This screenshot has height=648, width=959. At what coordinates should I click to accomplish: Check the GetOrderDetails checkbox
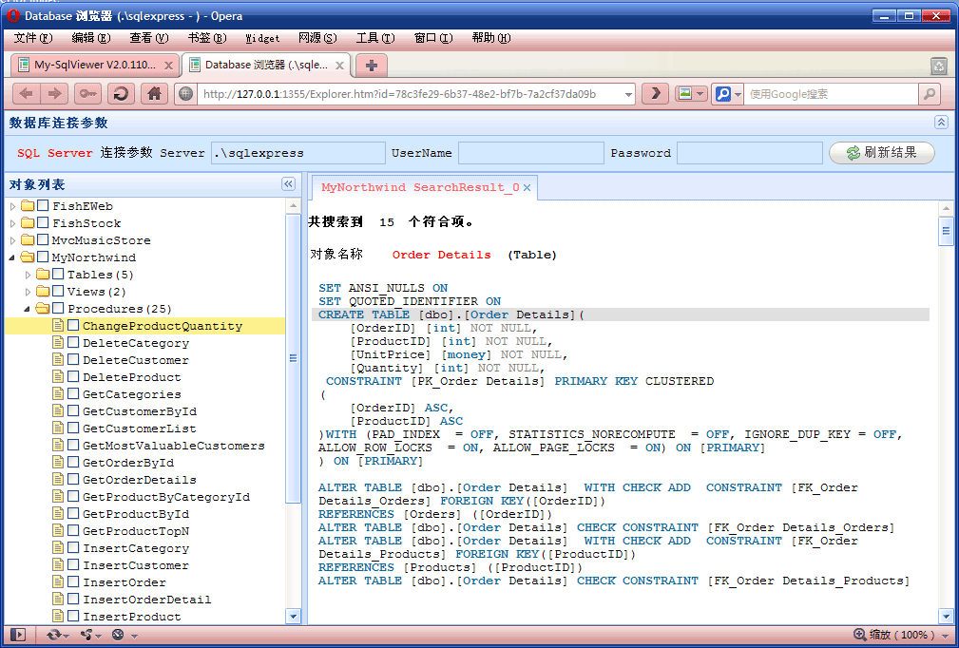[73, 480]
